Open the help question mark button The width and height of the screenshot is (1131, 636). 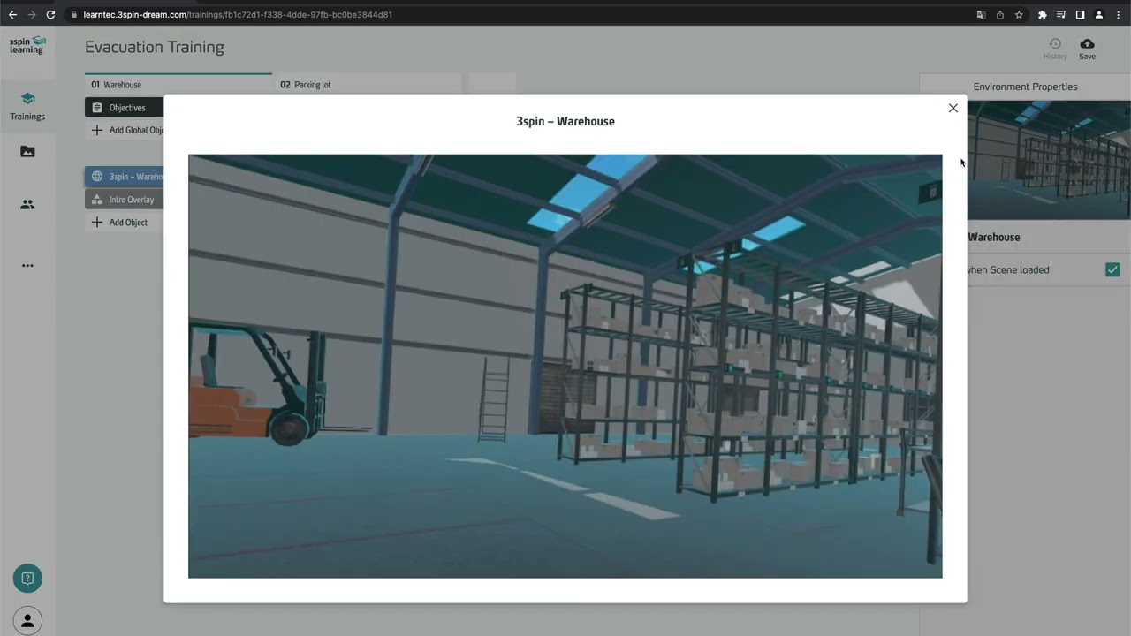[x=27, y=579]
